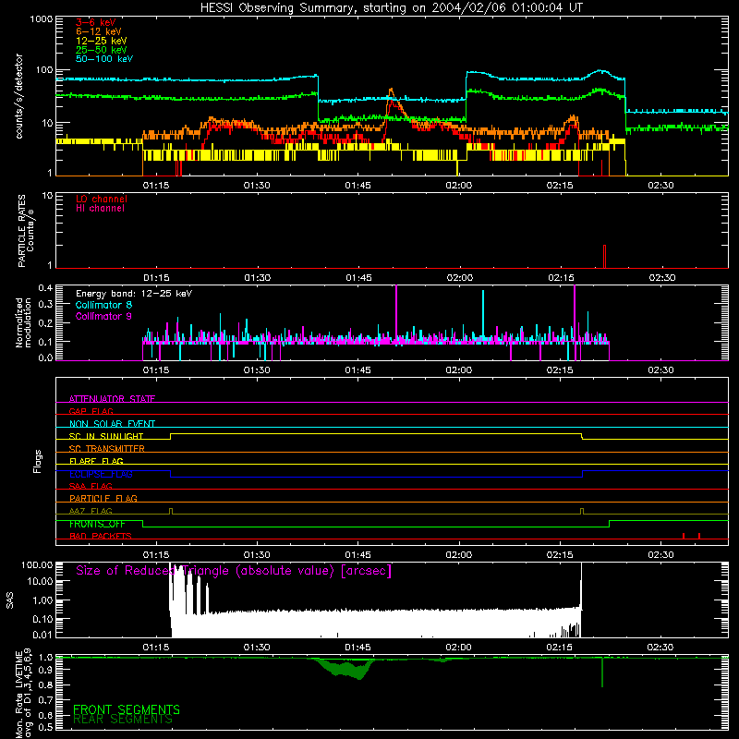The width and height of the screenshot is (739, 739).
Task: Click '01:45' under the counts panel
Action: [357, 186]
